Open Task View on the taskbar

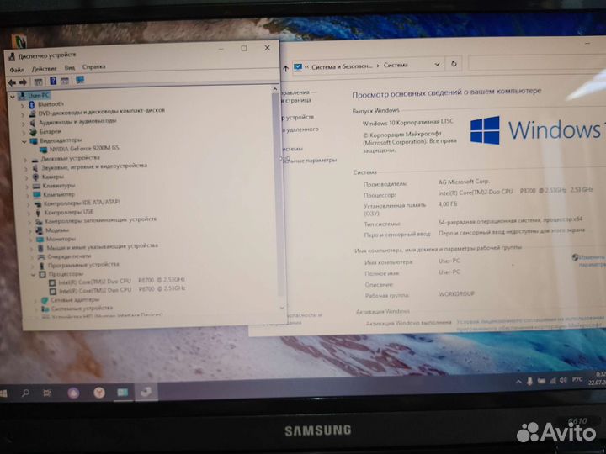click(47, 393)
